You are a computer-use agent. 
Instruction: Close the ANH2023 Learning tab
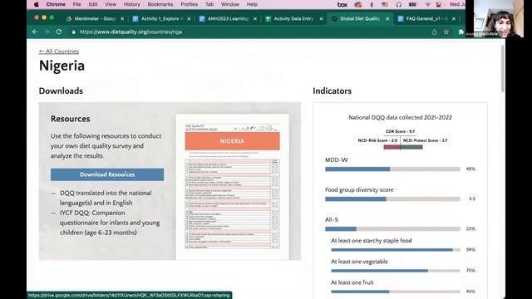[255, 18]
